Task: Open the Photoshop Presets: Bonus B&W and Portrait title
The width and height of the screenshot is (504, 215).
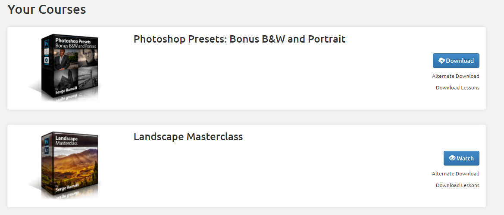Action: pos(239,39)
